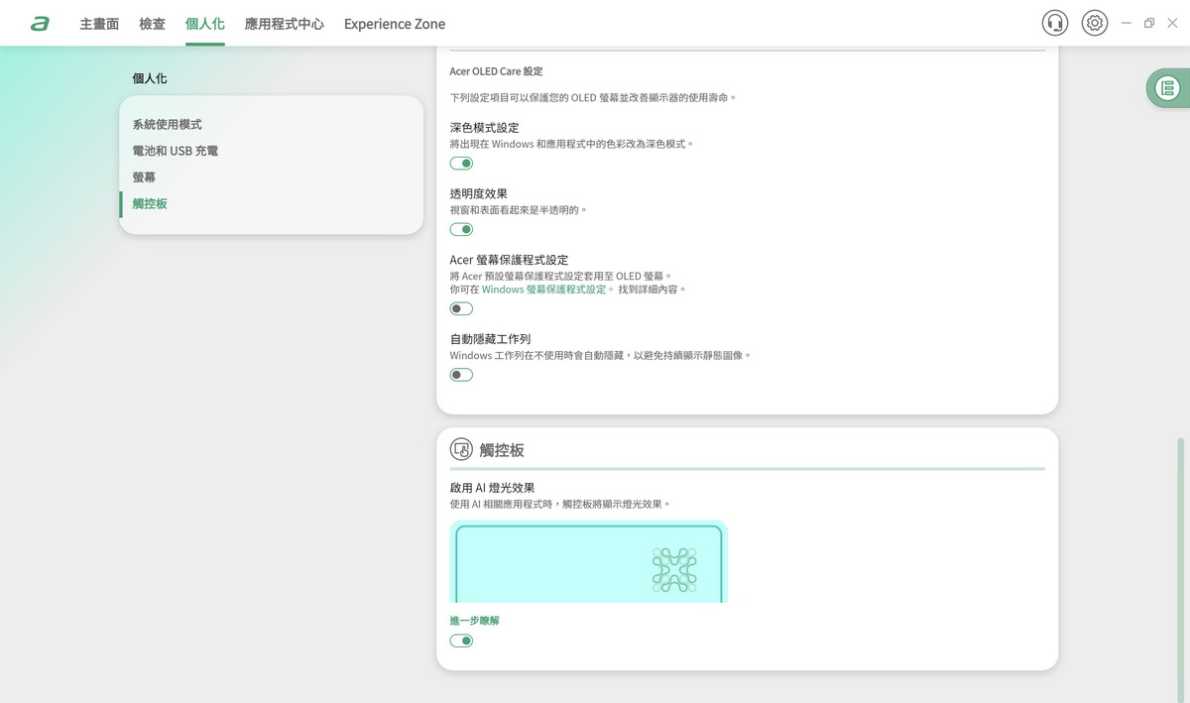Image resolution: width=1190 pixels, height=703 pixels.
Task: Click the Acer 螢幕保護程式設定 label
Action: coord(509,260)
